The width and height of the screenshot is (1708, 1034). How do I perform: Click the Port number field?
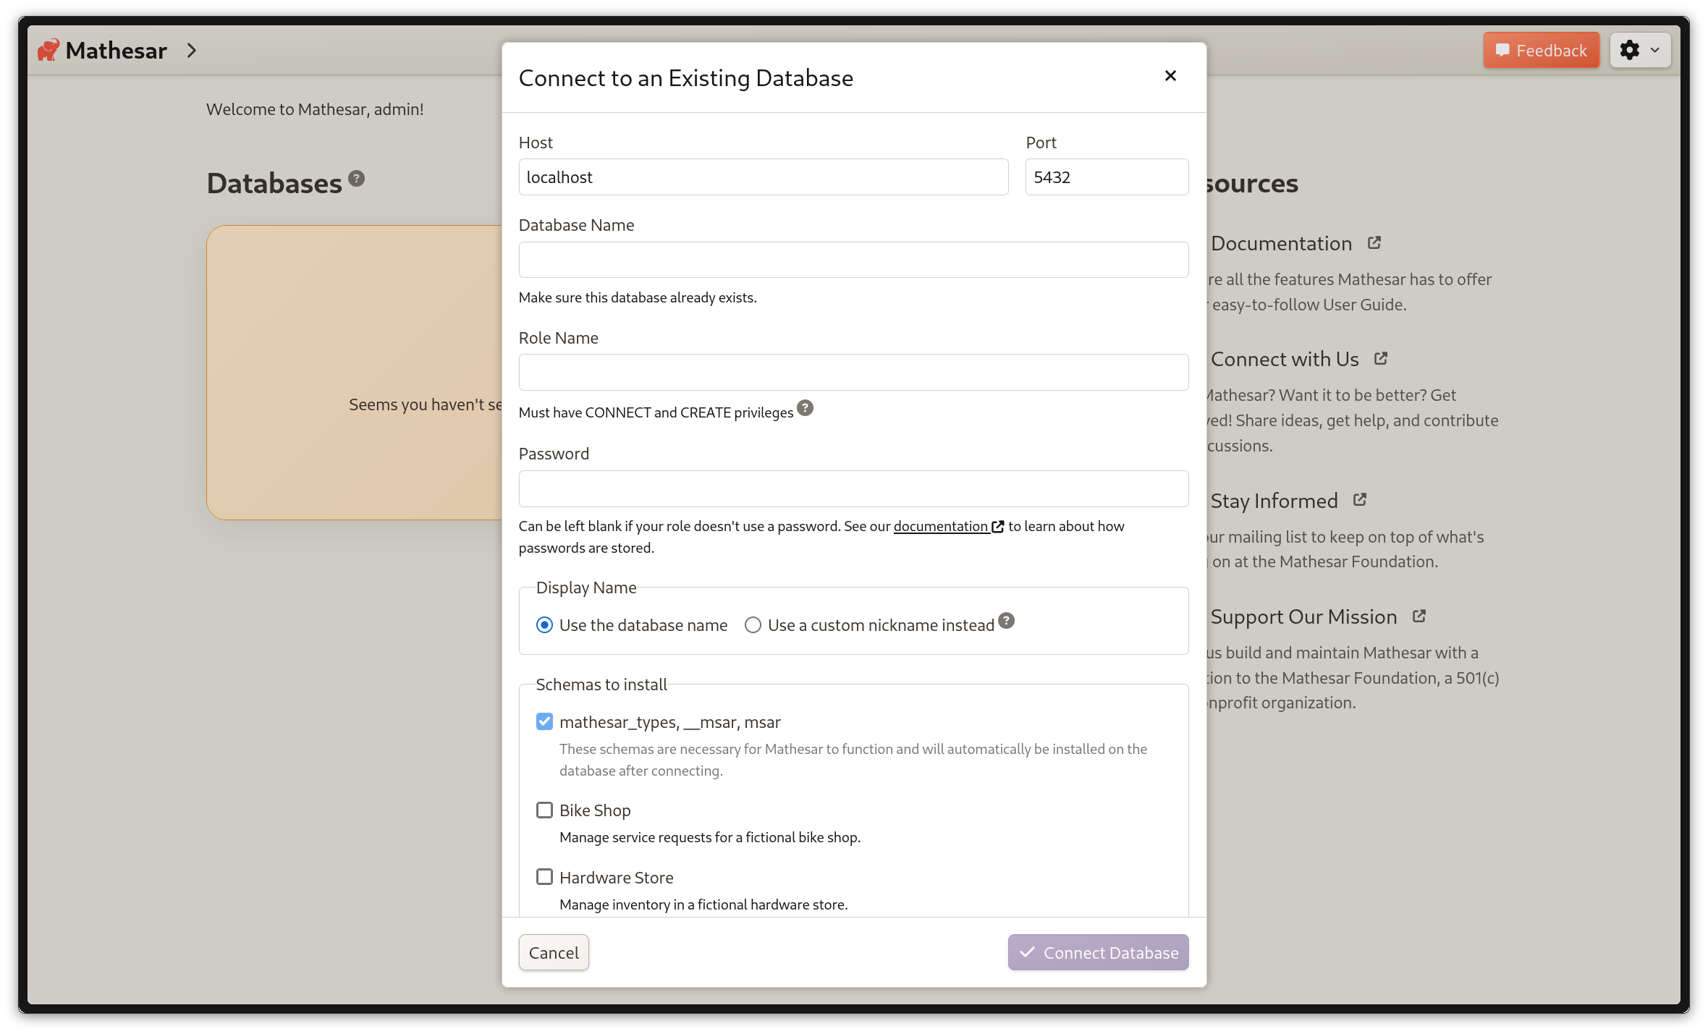[x=1106, y=177]
